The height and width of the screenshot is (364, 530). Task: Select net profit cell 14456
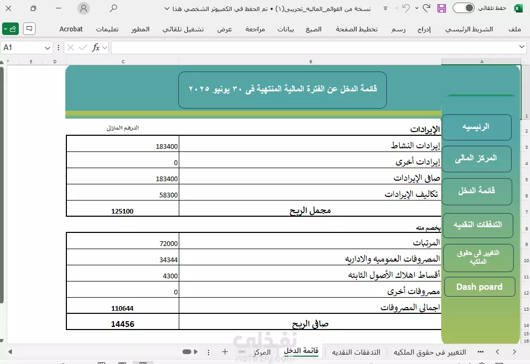(x=123, y=322)
